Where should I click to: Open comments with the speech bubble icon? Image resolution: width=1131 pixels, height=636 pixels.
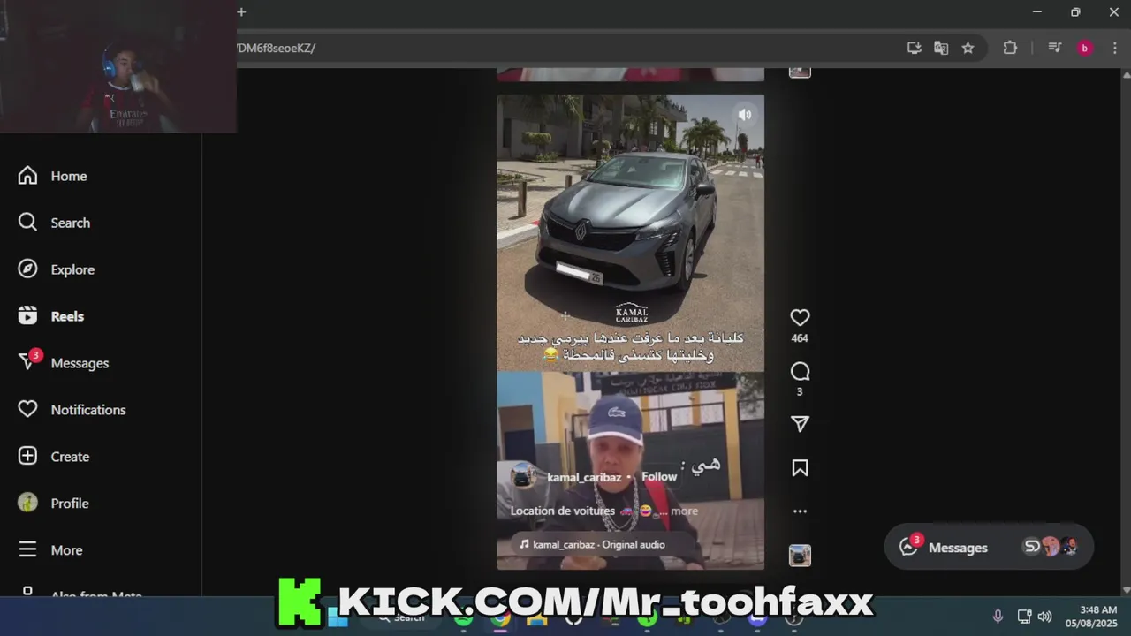pos(800,371)
